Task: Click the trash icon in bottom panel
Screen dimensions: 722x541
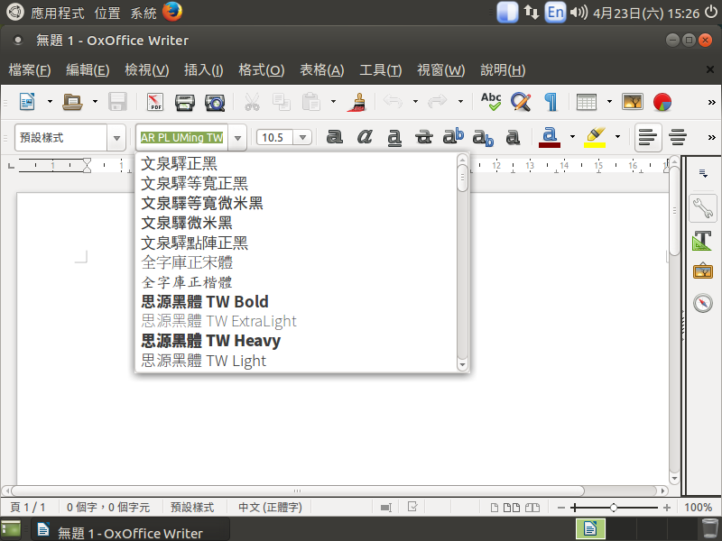Action: (709, 529)
